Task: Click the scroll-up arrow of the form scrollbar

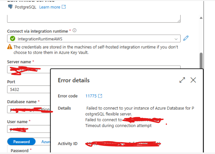Action: pyautogui.click(x=201, y=18)
